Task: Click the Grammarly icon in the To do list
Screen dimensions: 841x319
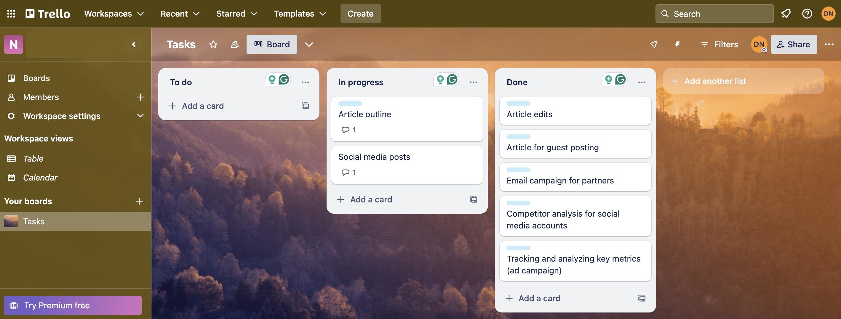Action: 284,79
